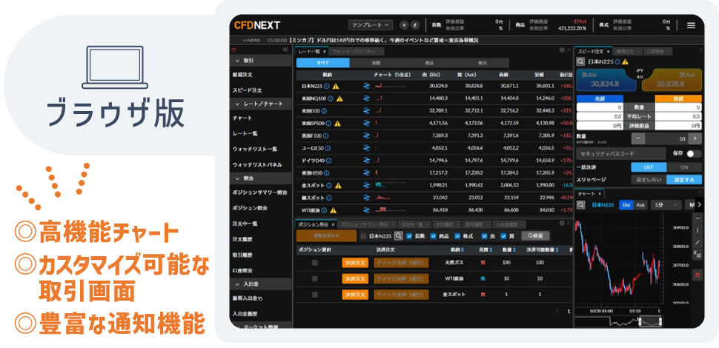Switch to ポジションサマリー照会 tab
The height and width of the screenshot is (348, 719).
pyautogui.click(x=367, y=225)
